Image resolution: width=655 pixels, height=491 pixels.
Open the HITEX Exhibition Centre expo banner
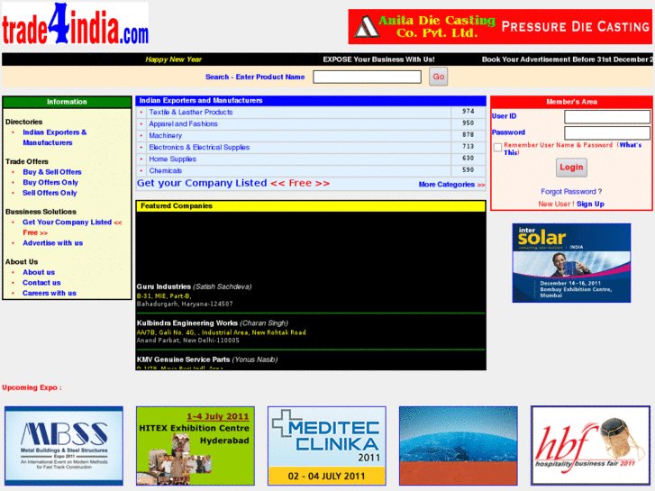[196, 446]
